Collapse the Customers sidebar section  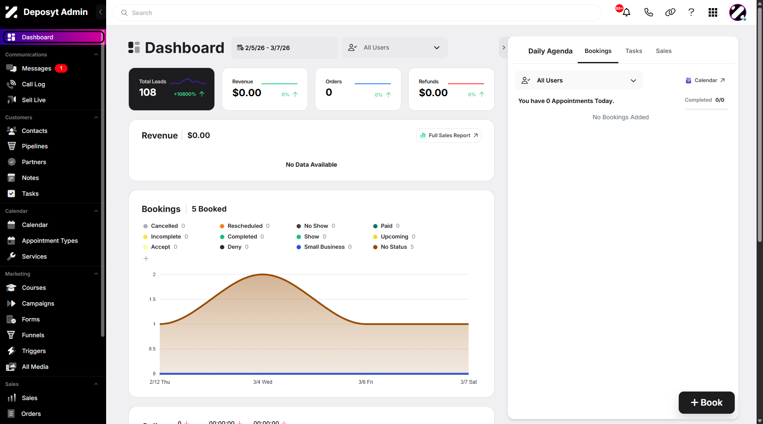pos(96,118)
